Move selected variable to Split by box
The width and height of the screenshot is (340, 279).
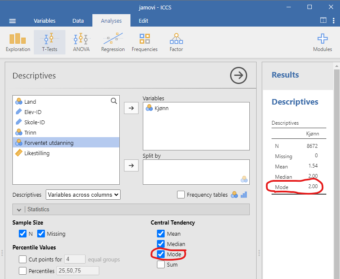tap(131, 165)
